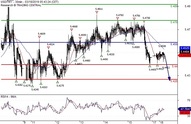Select the 5.4760 high price label
This screenshot has width=191, height=124.
pos(120,15)
